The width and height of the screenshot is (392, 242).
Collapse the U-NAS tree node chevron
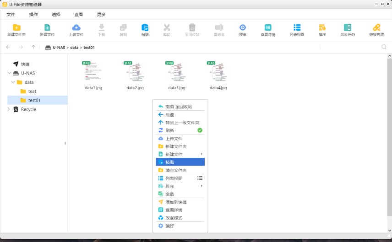(x=9, y=73)
